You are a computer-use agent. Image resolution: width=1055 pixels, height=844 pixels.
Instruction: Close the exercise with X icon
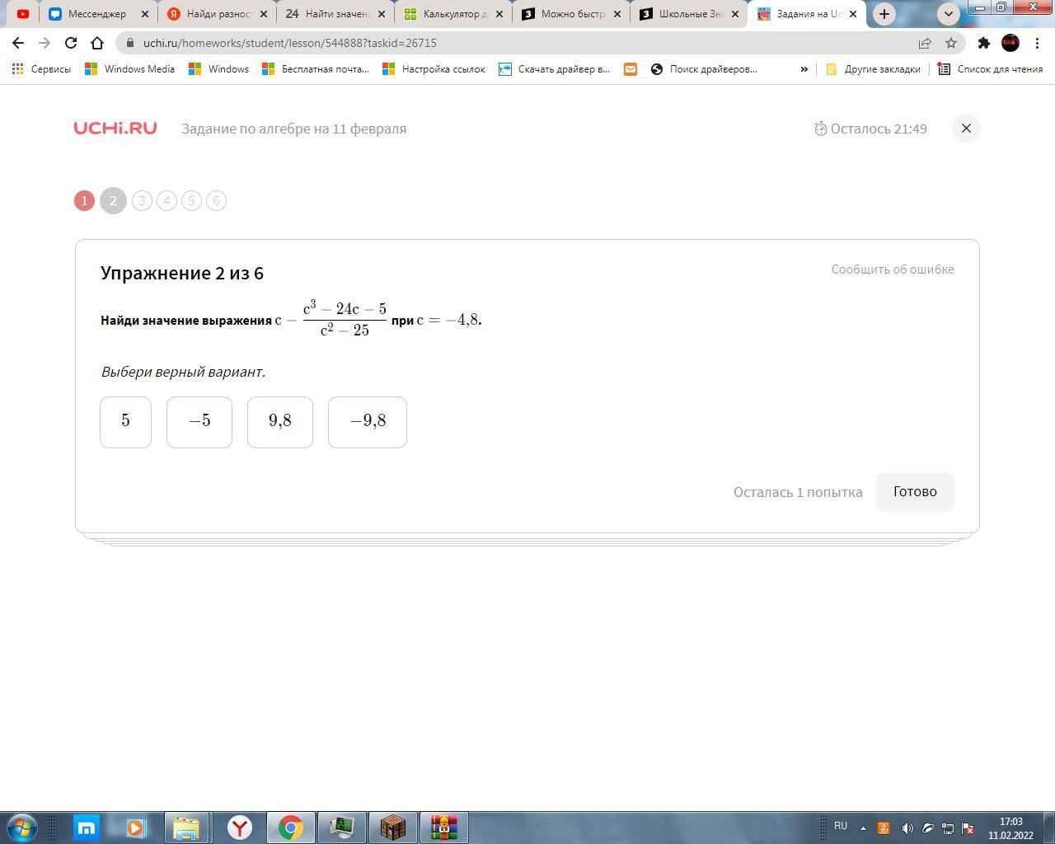tap(966, 129)
